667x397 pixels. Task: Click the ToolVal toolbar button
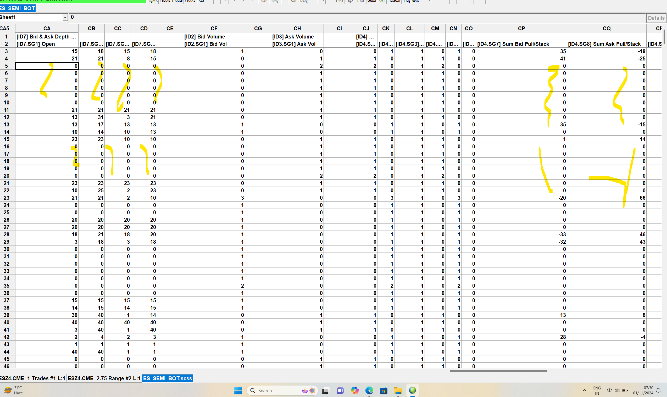pyautogui.click(x=394, y=1)
